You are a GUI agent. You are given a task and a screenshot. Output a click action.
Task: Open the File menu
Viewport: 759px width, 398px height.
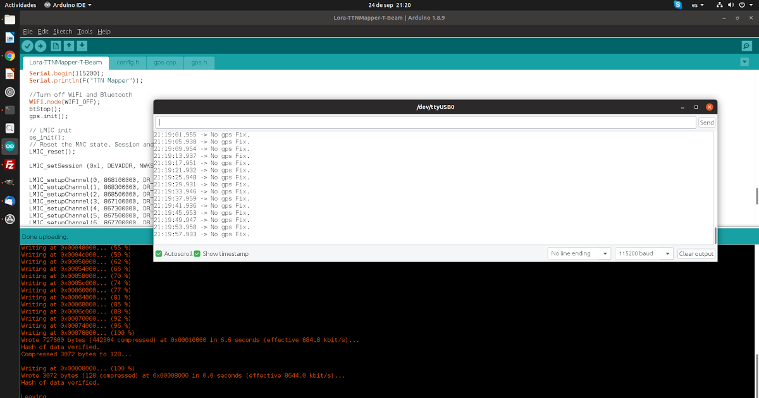tap(28, 32)
